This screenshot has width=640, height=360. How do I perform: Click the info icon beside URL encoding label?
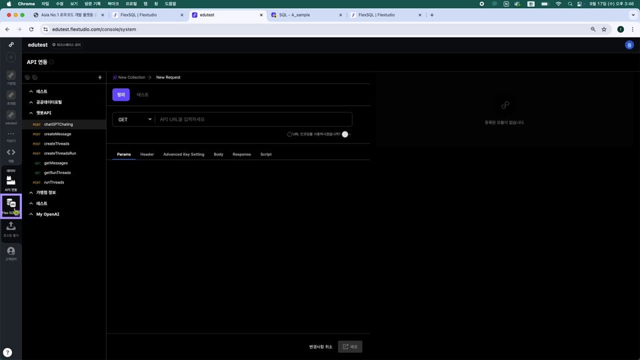click(289, 134)
